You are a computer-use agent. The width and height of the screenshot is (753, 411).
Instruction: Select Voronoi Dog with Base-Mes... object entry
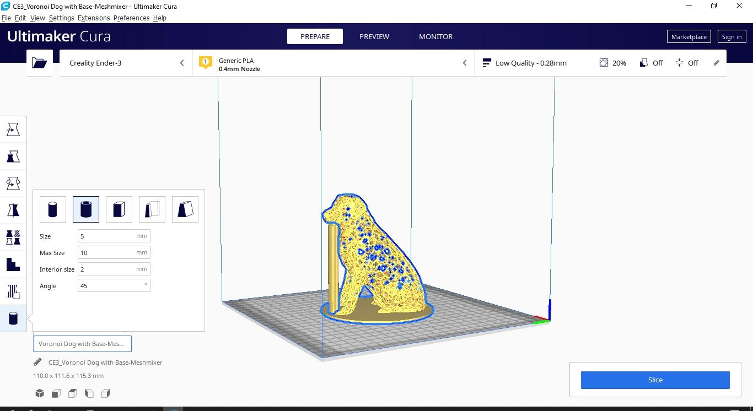[x=83, y=344]
